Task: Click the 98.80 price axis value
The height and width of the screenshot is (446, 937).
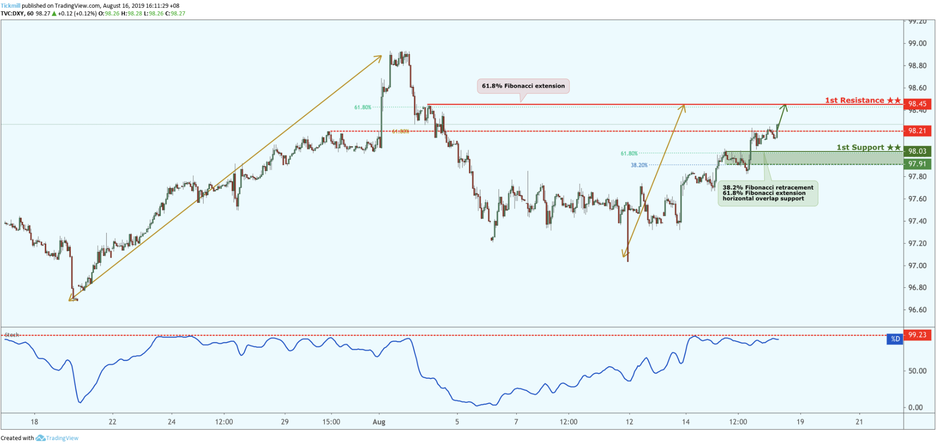Action: (x=917, y=66)
